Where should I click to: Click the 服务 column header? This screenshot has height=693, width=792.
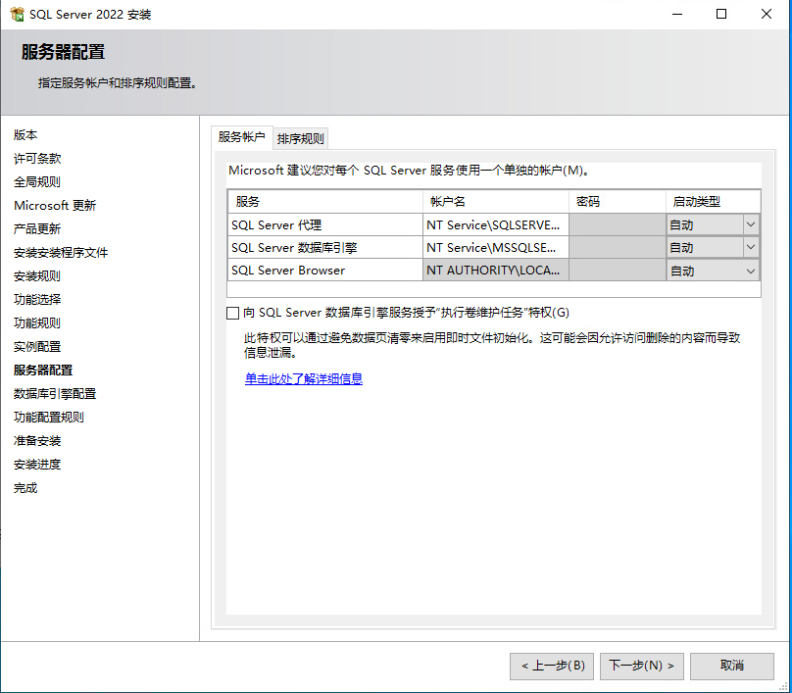point(325,202)
